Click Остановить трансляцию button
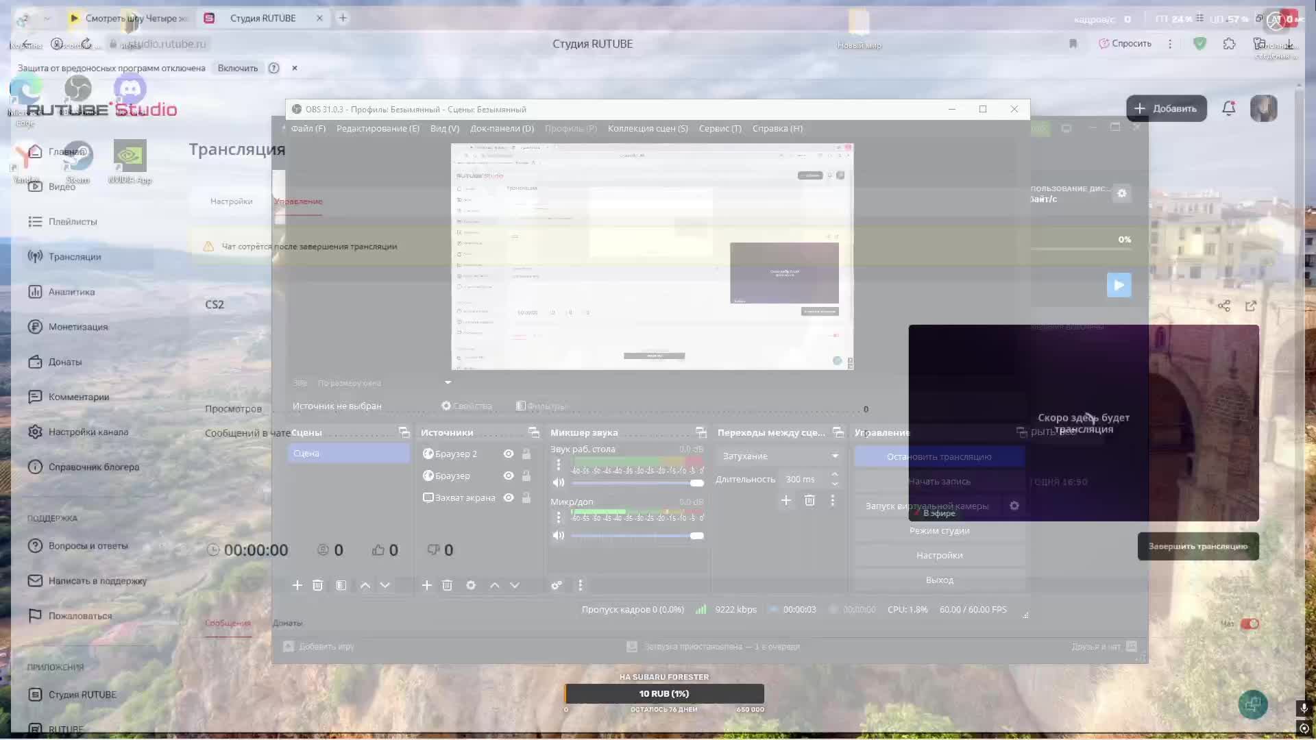1316x740 pixels. click(x=938, y=456)
